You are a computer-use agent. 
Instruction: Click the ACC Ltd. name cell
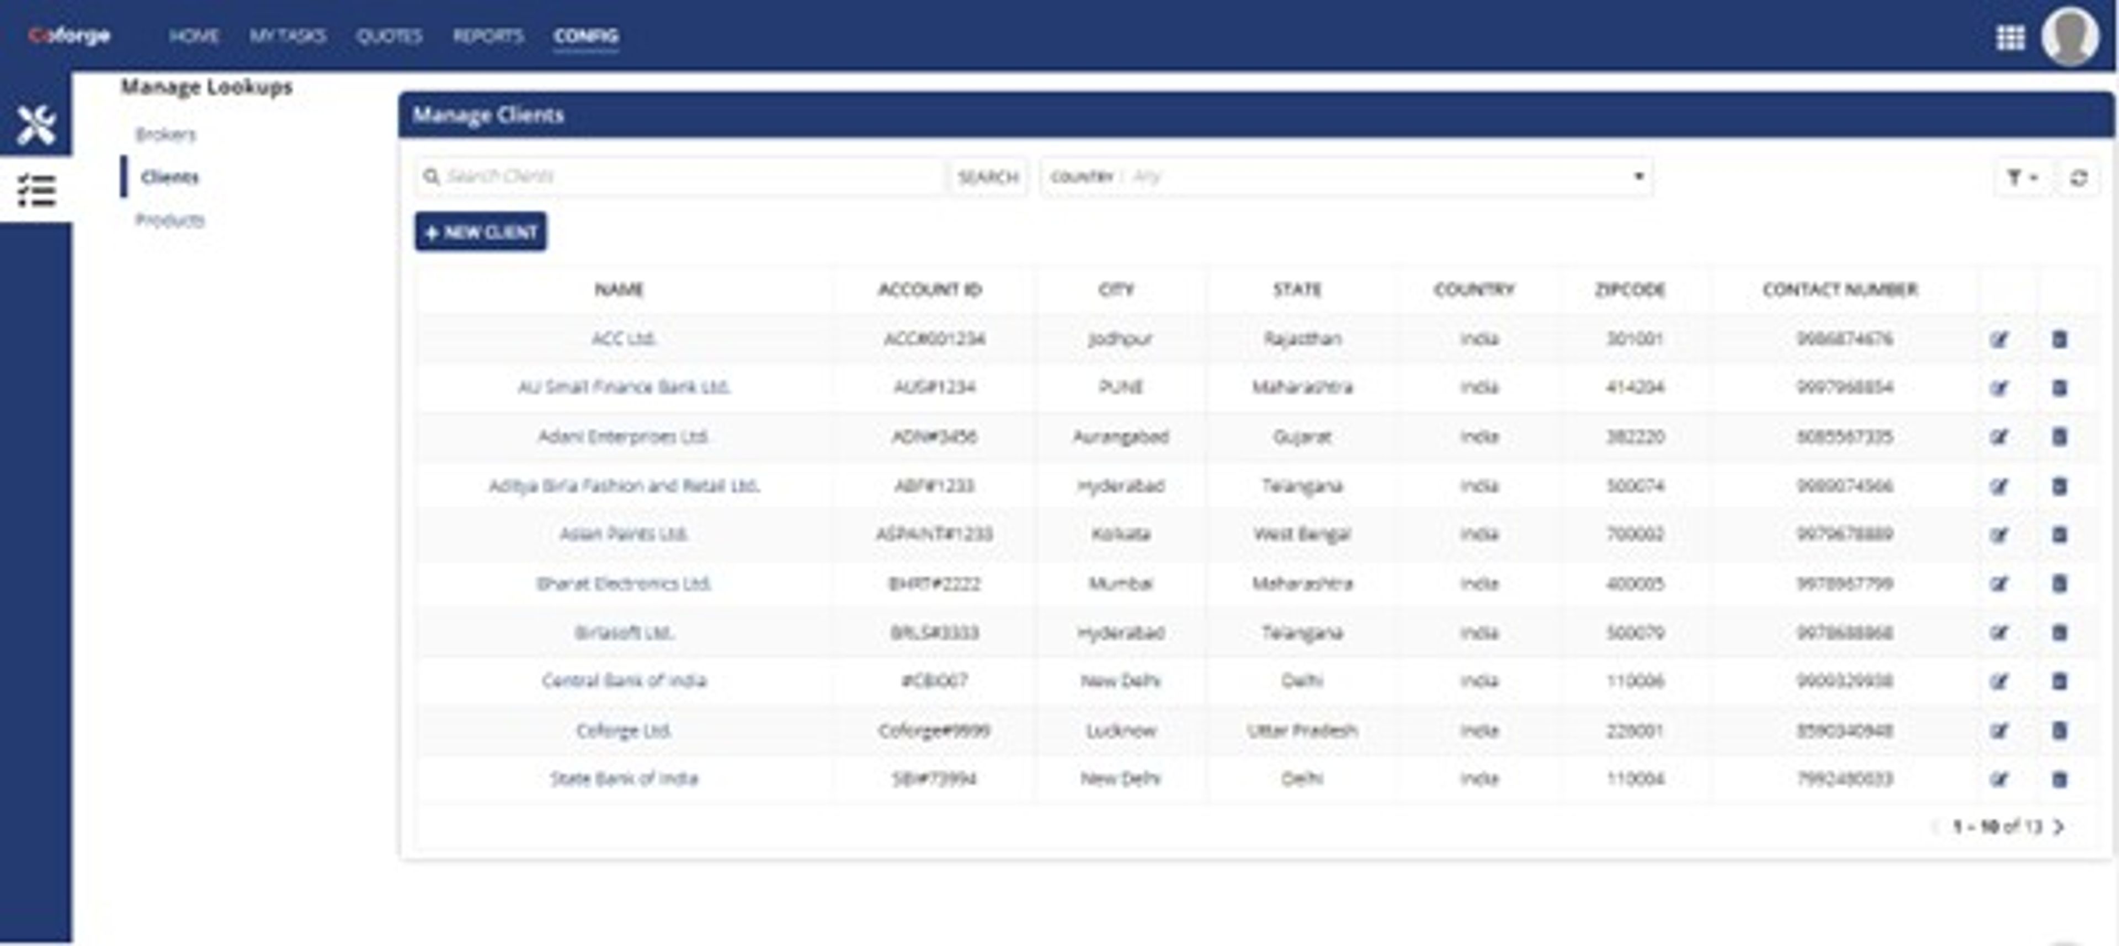(x=624, y=338)
